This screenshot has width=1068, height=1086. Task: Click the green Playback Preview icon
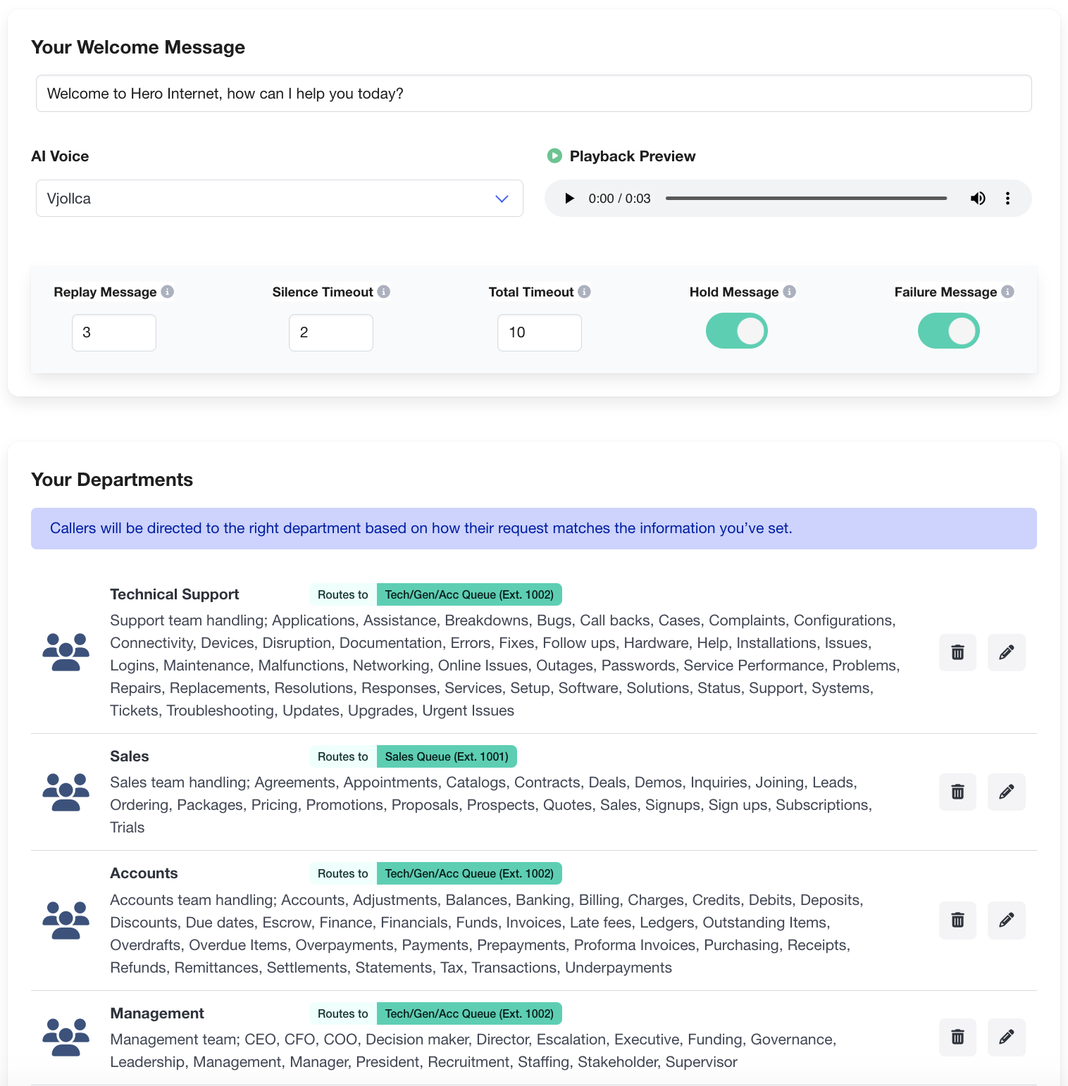pos(555,156)
